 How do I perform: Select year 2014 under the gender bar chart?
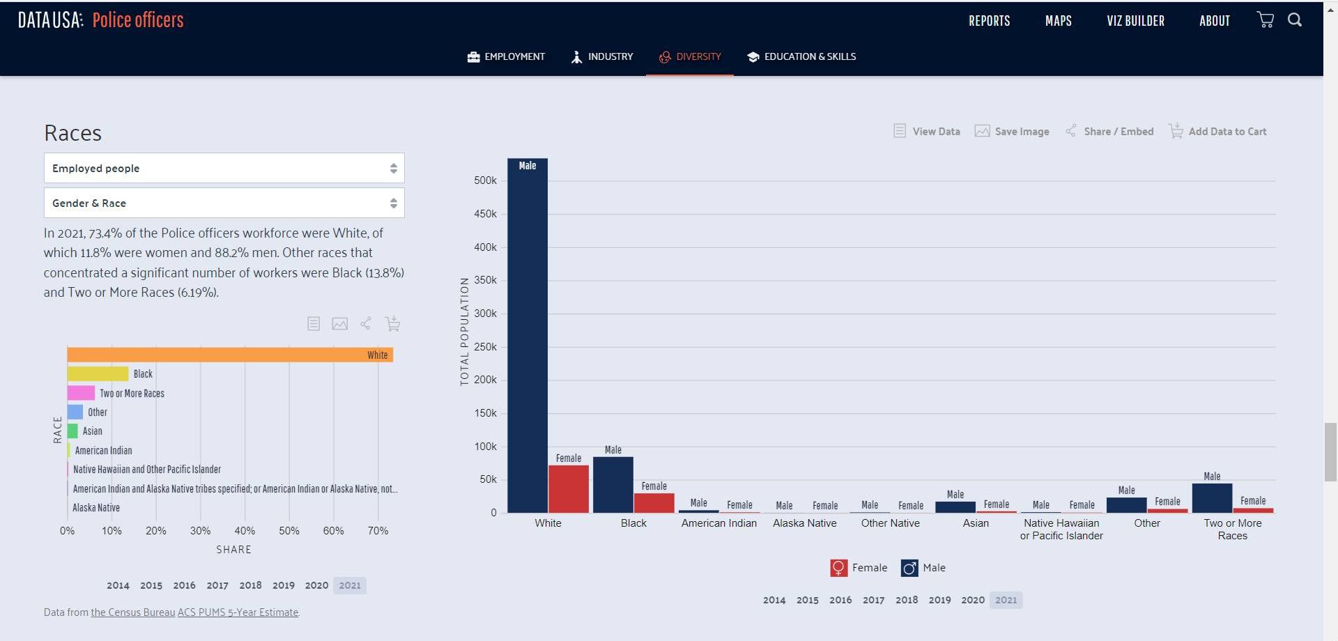[774, 600]
